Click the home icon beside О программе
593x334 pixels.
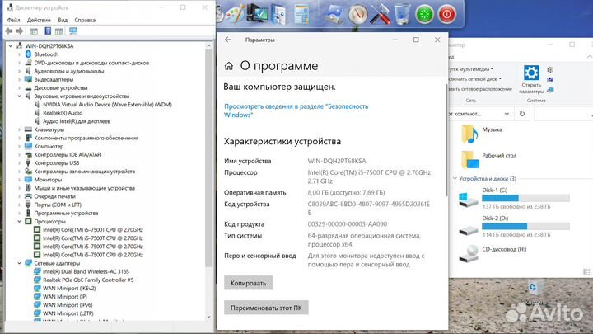pos(229,66)
